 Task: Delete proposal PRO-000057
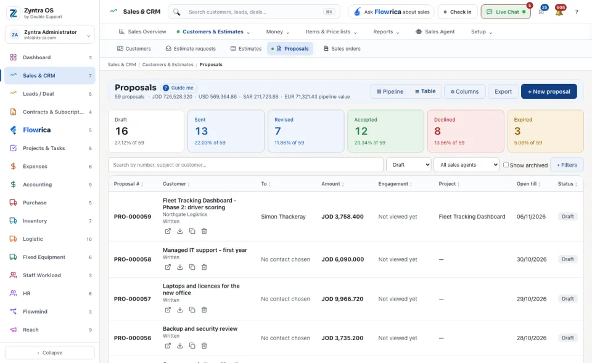coord(204,310)
